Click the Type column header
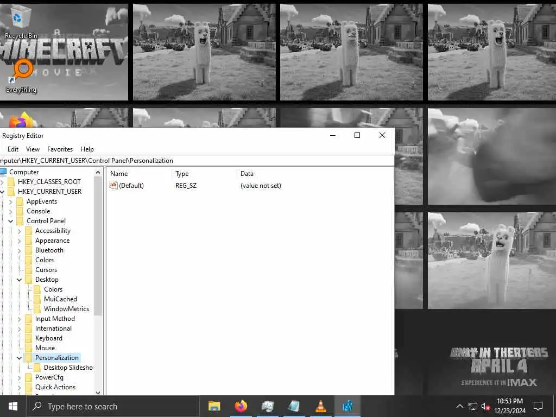Screen dimensions: 556x417 (204, 174)
